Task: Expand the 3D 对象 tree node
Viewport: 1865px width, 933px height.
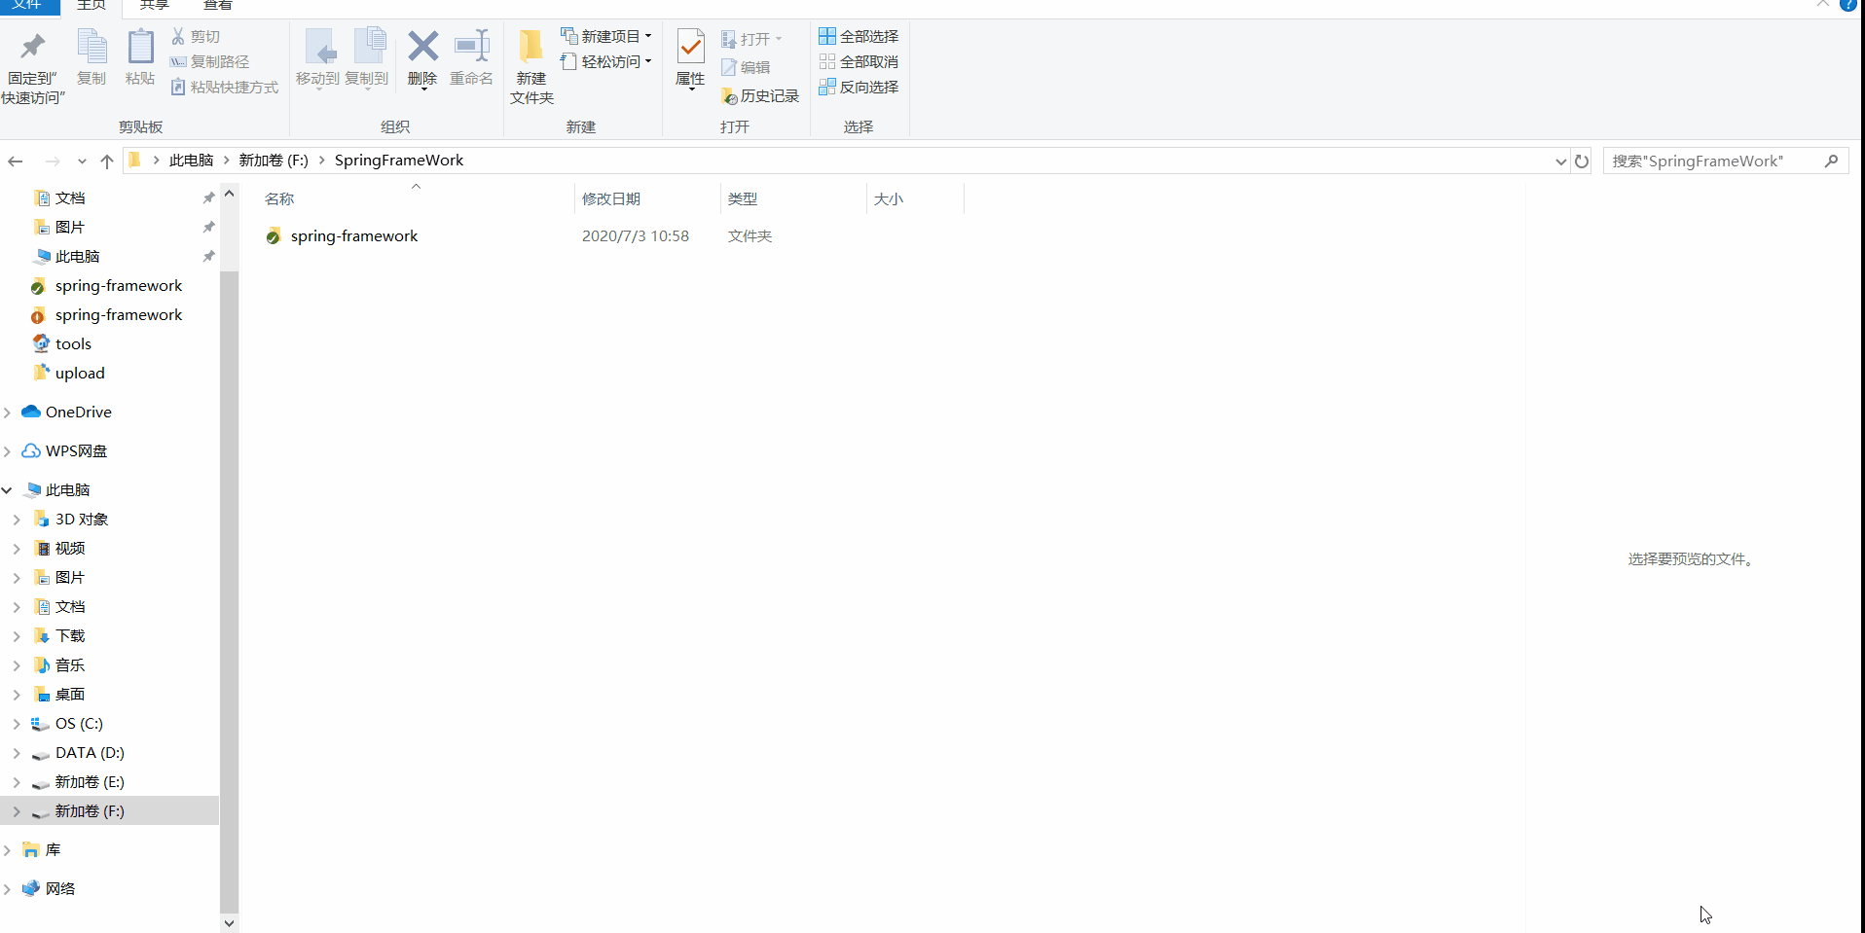Action: click(17, 520)
